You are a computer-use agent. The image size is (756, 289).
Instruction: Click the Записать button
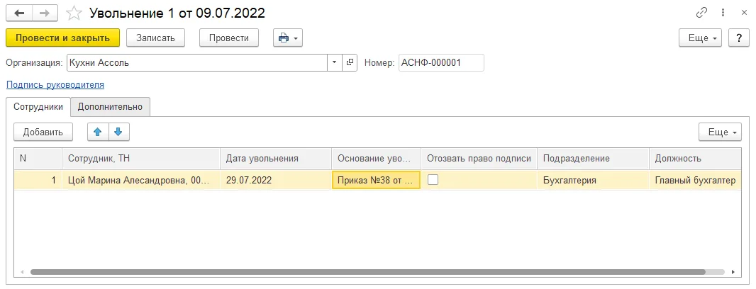155,38
